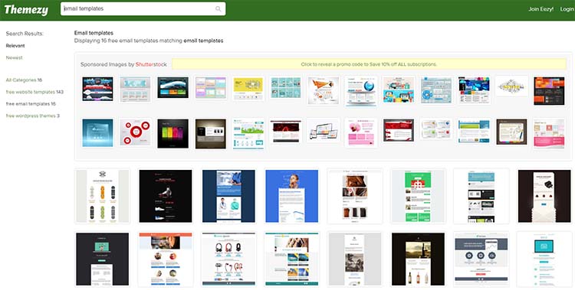The width and height of the screenshot is (575, 290).
Task: Open sponsored responsive devices mockup image
Action: (324, 131)
